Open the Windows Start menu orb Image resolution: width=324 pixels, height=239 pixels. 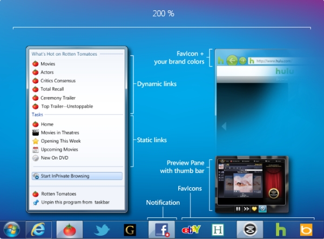[x=12, y=229]
